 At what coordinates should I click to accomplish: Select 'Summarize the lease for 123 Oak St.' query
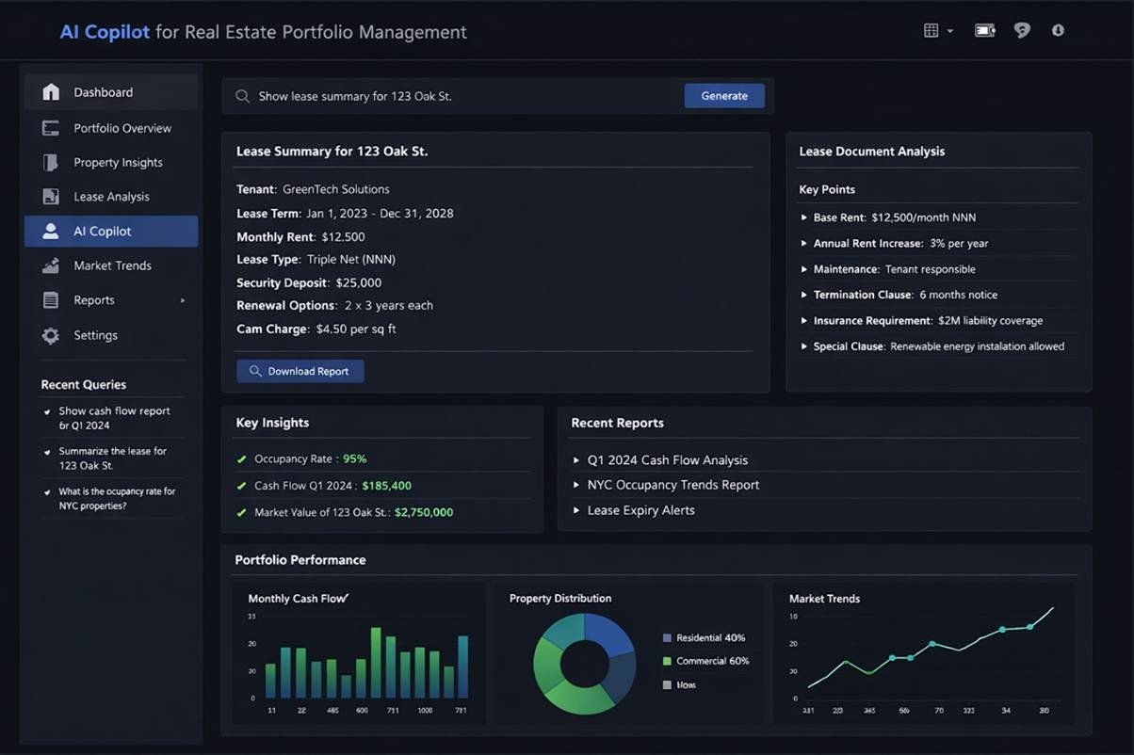(112, 458)
